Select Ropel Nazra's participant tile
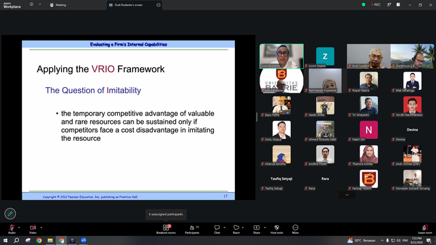Image resolution: width=436 pixels, height=245 pixels. 369,80
